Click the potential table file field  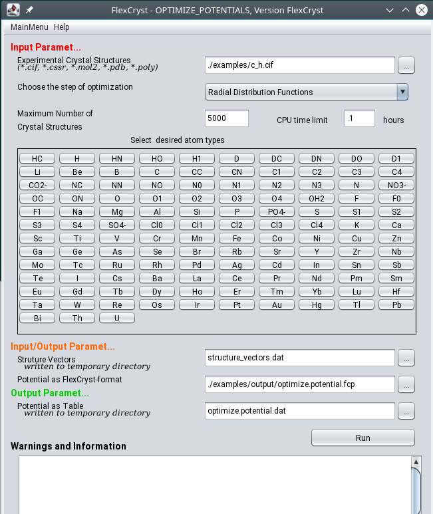pyautogui.click(x=299, y=411)
